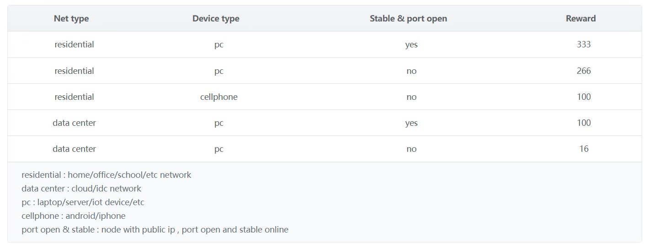Image resolution: width=659 pixels, height=248 pixels.
Task: Click the data center cell with reward 16
Action: [74, 149]
